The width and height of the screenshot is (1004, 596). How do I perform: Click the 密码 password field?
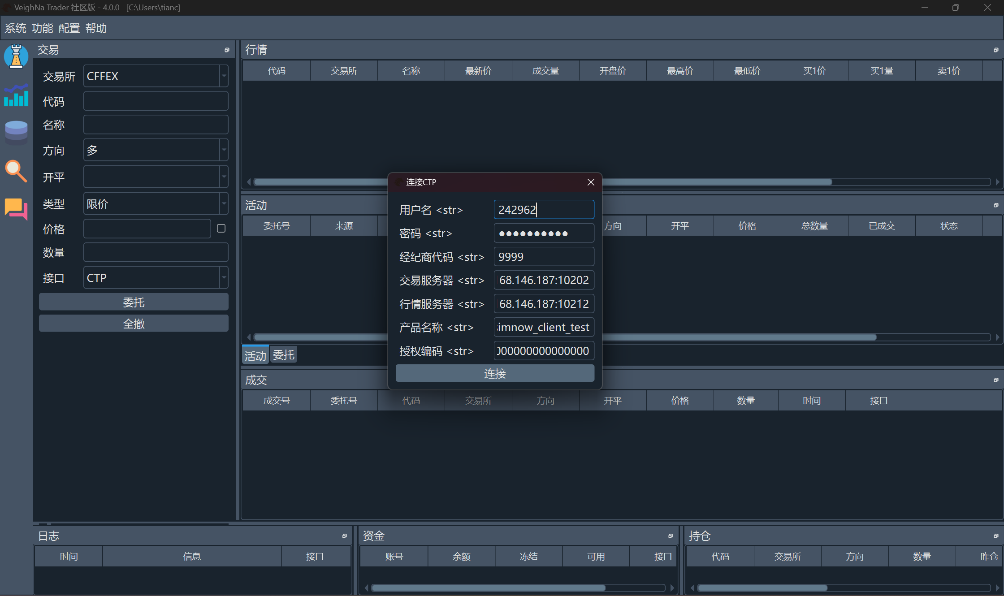click(x=544, y=233)
